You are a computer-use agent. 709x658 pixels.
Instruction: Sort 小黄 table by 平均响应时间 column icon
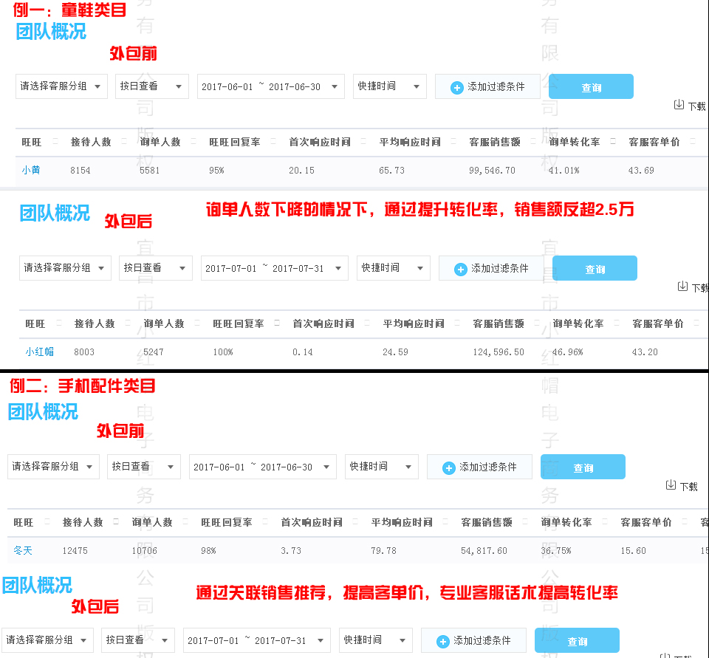(453, 142)
